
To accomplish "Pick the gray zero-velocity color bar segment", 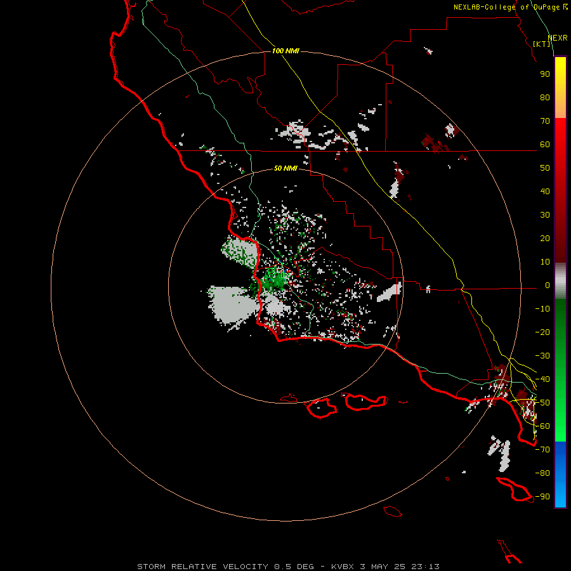I will (560, 281).
